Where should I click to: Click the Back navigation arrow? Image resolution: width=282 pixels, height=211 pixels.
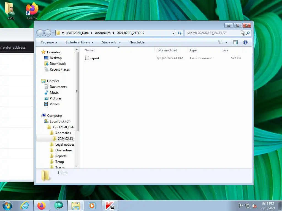(x=40, y=33)
